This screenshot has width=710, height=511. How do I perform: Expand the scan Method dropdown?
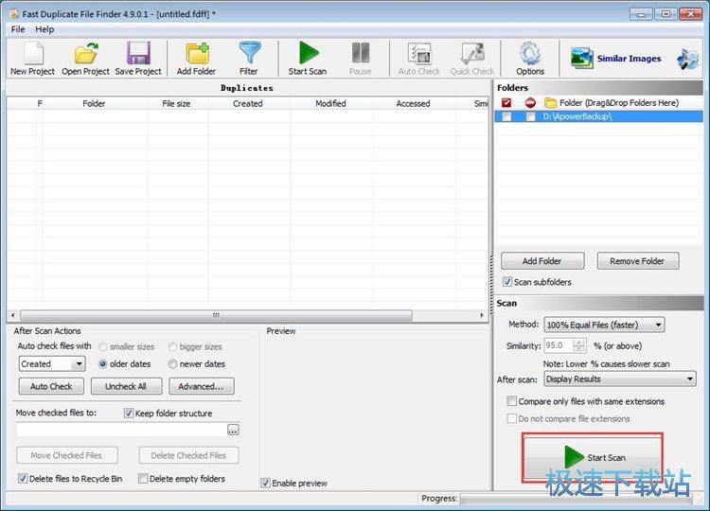(x=604, y=325)
